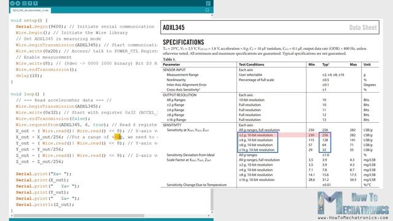Click the 'Percentage of full scale' cell
393x221 pixels.
[x=257, y=80]
